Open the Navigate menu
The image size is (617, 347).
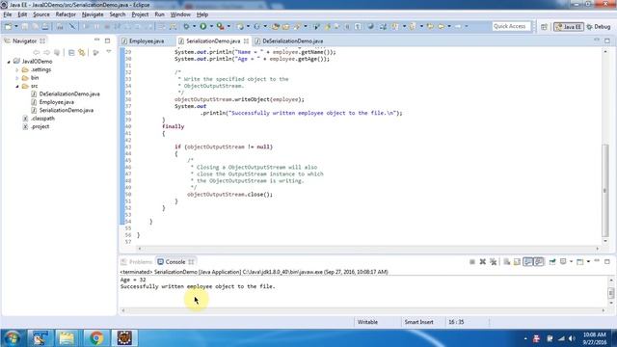93,14
